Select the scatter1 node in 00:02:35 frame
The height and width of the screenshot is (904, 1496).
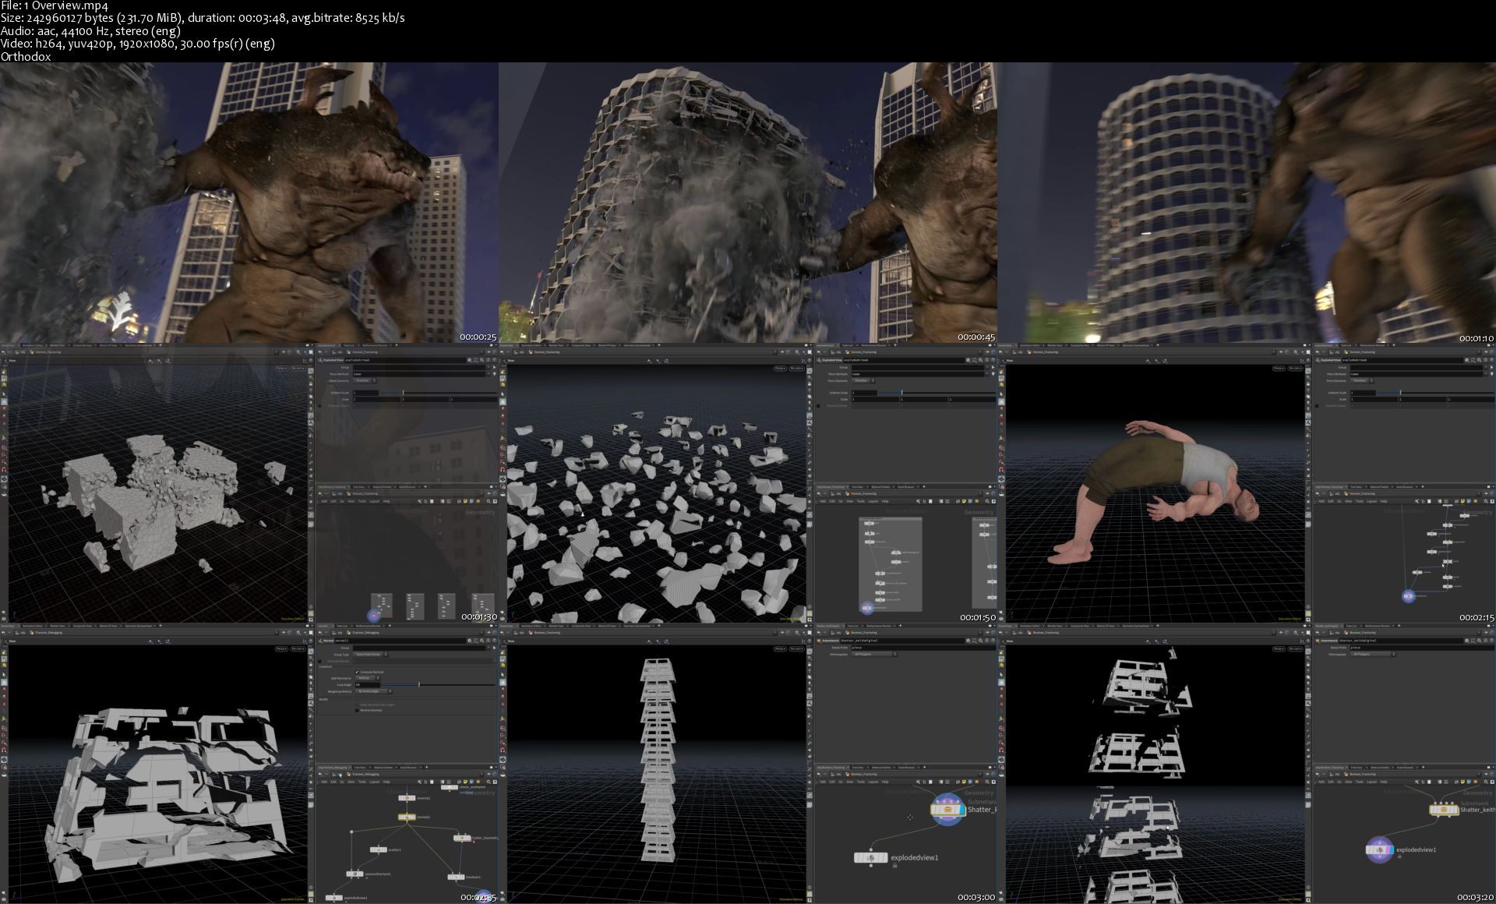click(378, 849)
